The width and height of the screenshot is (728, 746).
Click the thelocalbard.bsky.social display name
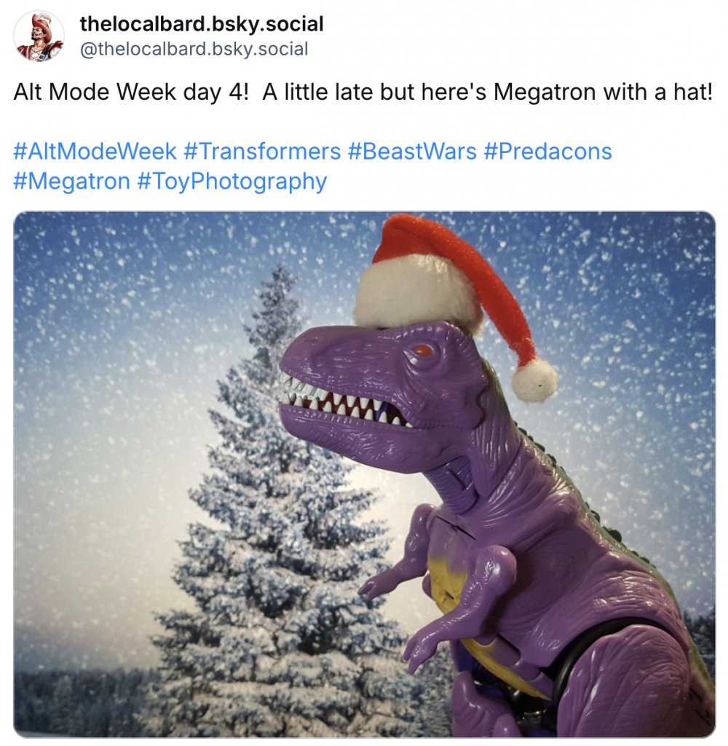point(202,23)
